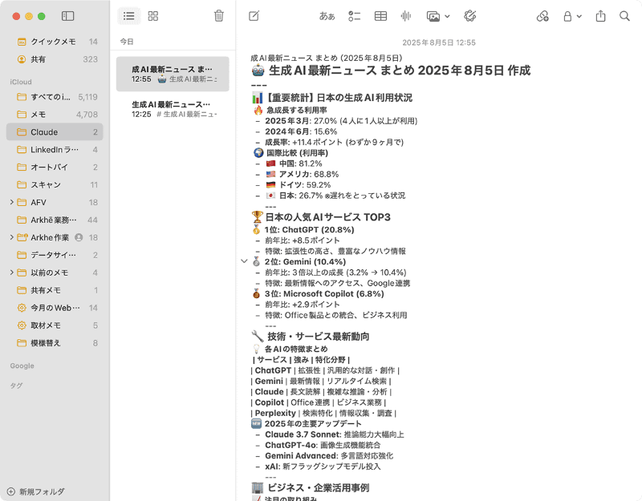The height and width of the screenshot is (501, 642).
Task: Select the 12:55 note in list
Action: click(x=173, y=74)
